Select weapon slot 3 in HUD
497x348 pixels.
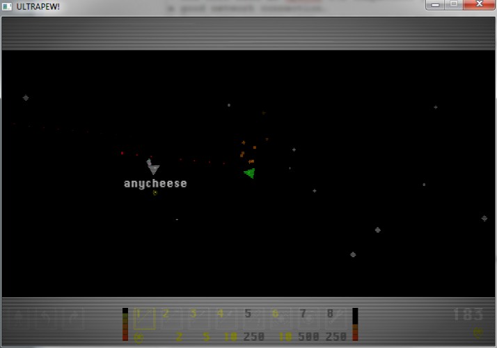(198, 319)
